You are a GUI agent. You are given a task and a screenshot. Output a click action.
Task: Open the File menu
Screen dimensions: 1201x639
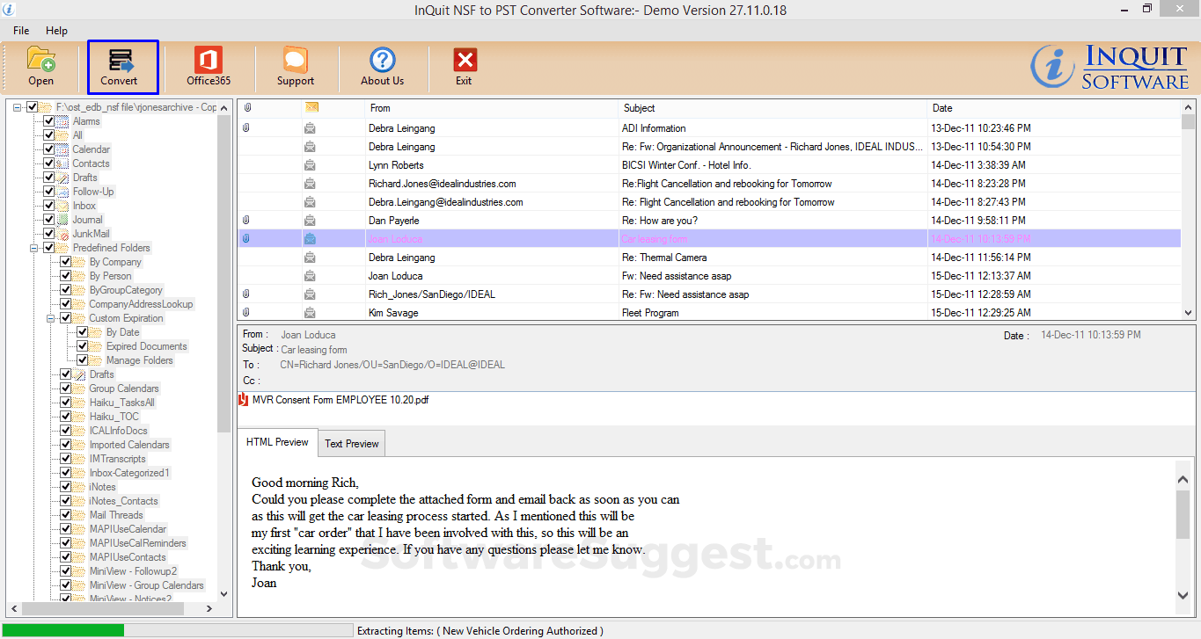(20, 29)
